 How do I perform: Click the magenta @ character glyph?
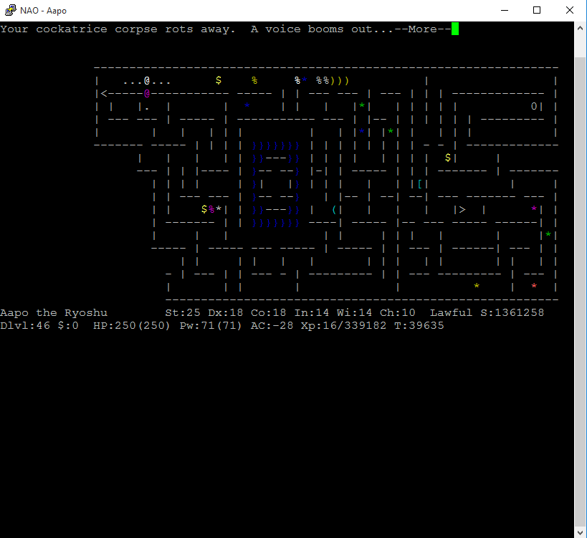click(147, 94)
